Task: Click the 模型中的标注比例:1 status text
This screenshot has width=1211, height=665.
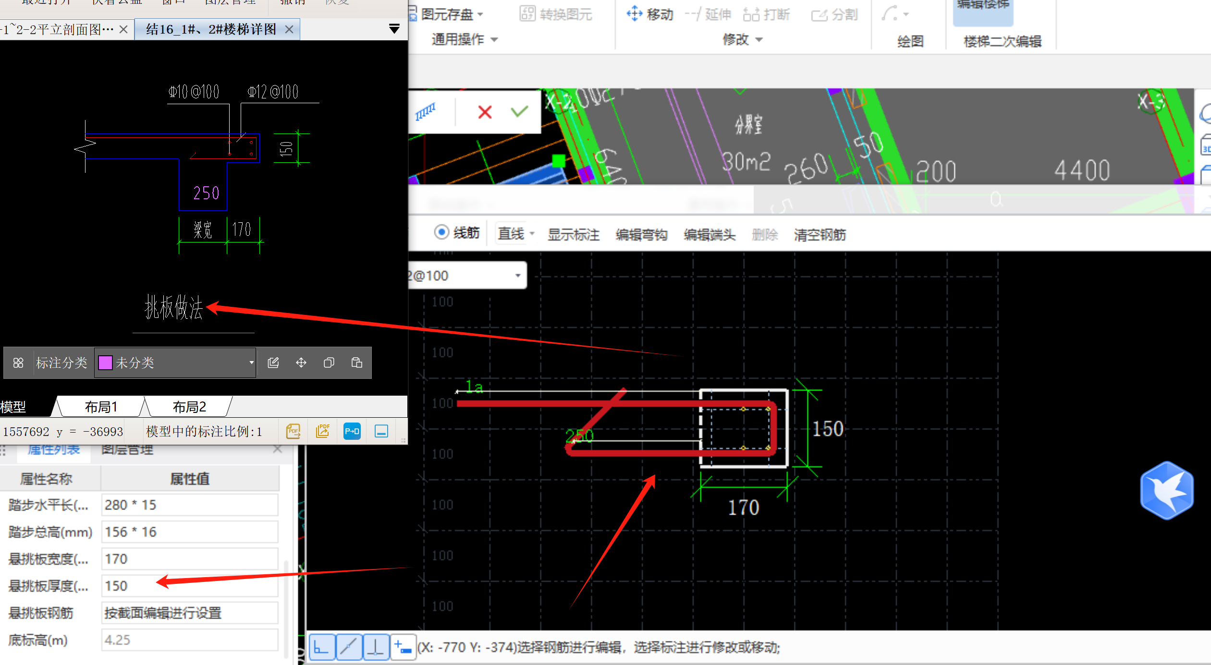Action: (204, 432)
